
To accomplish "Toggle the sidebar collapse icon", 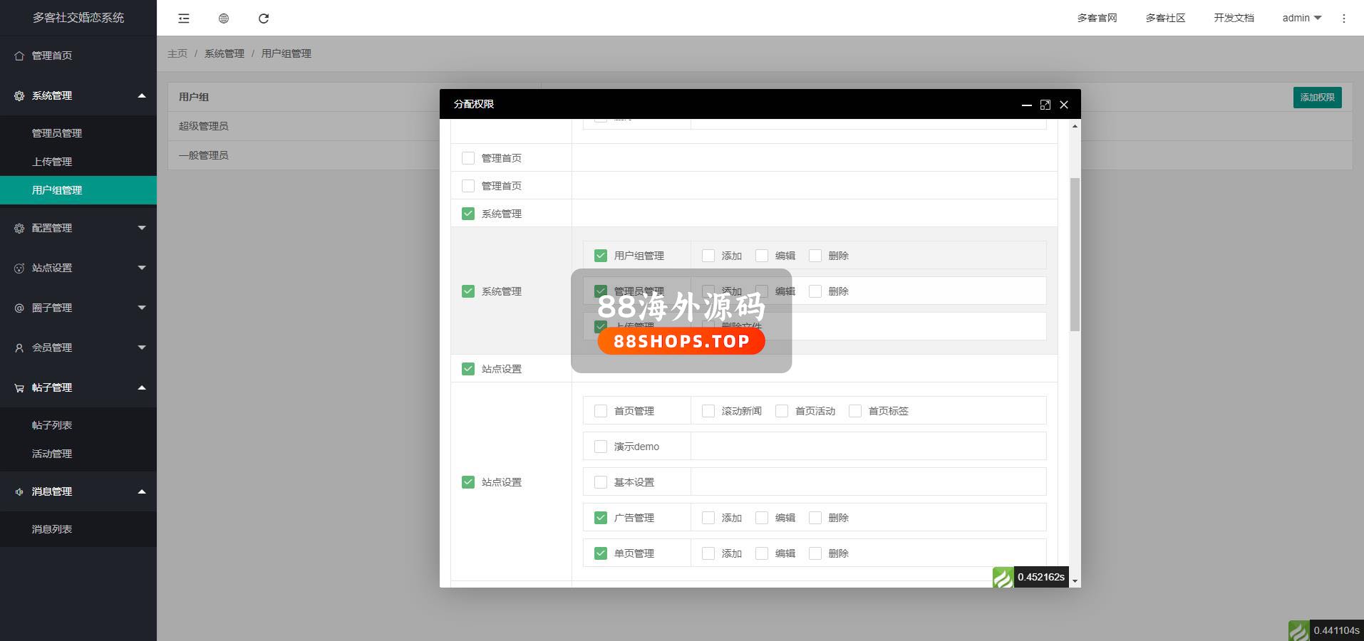I will pyautogui.click(x=184, y=19).
